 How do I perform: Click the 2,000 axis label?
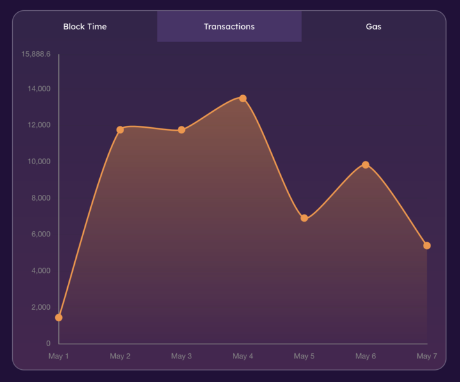[x=41, y=307]
